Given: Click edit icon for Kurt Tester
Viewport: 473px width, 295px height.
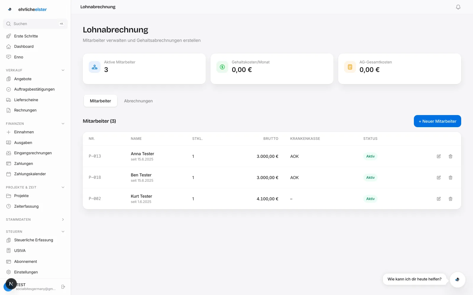Looking at the screenshot, I should tap(439, 199).
